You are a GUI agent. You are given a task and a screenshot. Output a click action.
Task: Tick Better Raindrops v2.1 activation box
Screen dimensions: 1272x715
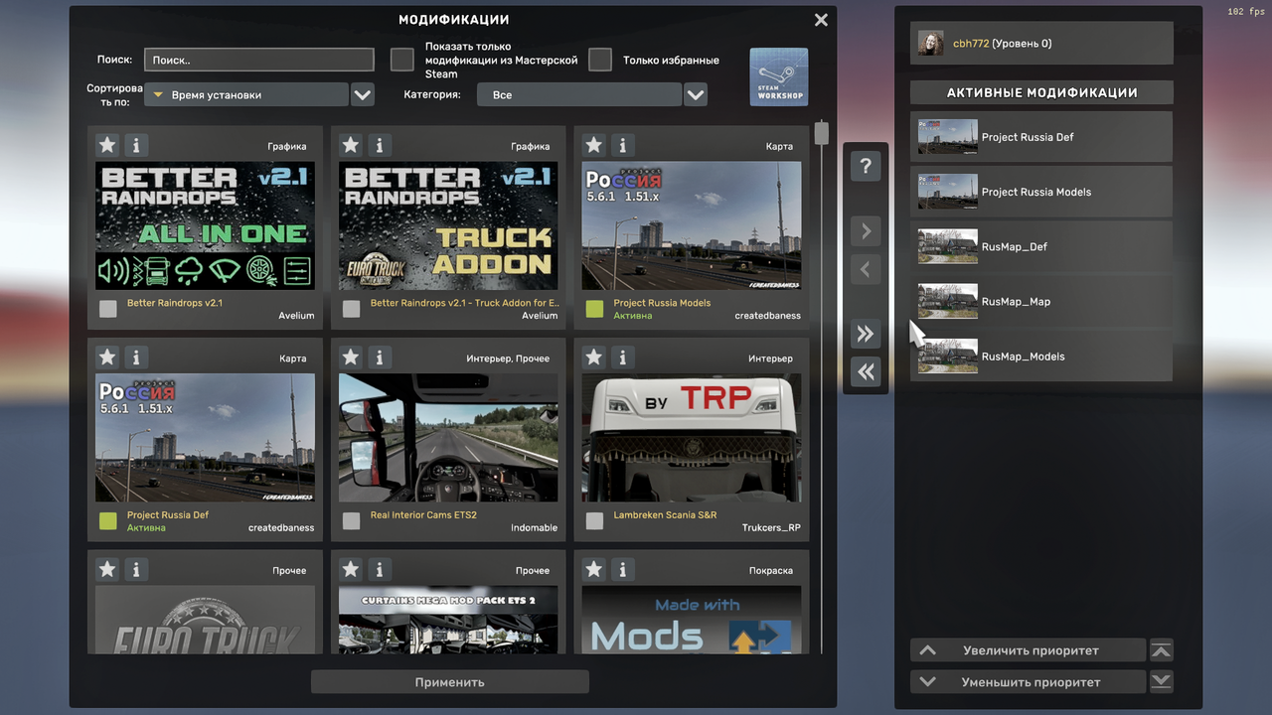point(108,309)
